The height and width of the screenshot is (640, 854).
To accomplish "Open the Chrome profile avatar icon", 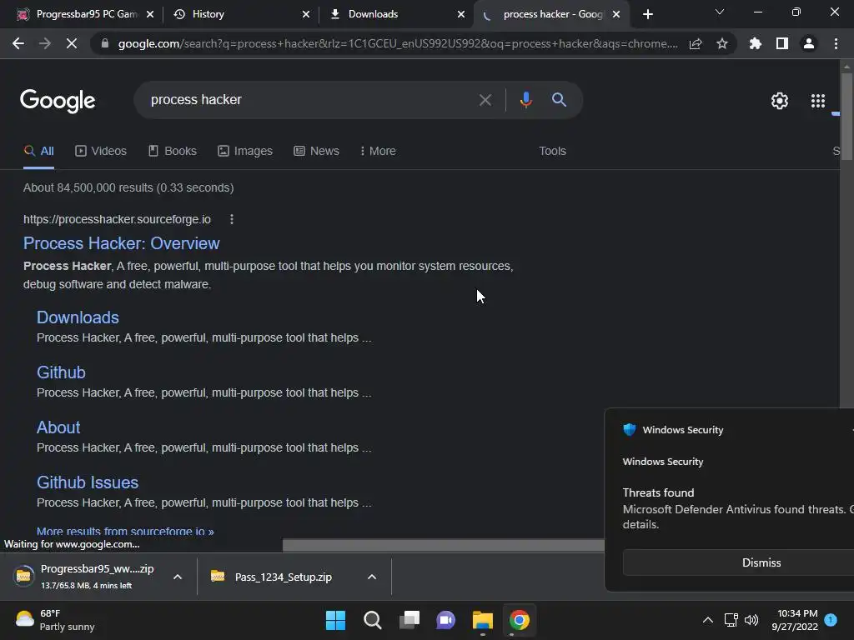I will [x=808, y=43].
